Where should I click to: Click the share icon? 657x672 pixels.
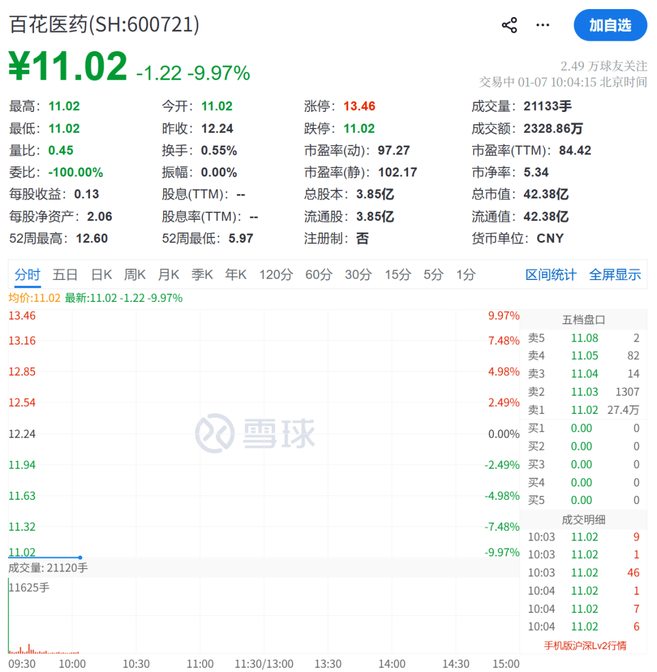tap(509, 26)
